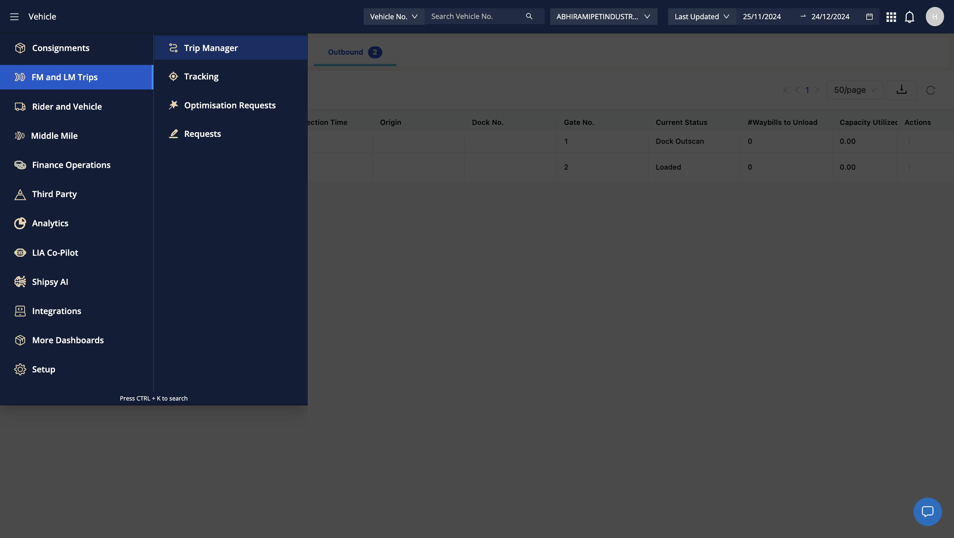Click the FM and LM Trips arrows icon
The width and height of the screenshot is (954, 538).
20,77
